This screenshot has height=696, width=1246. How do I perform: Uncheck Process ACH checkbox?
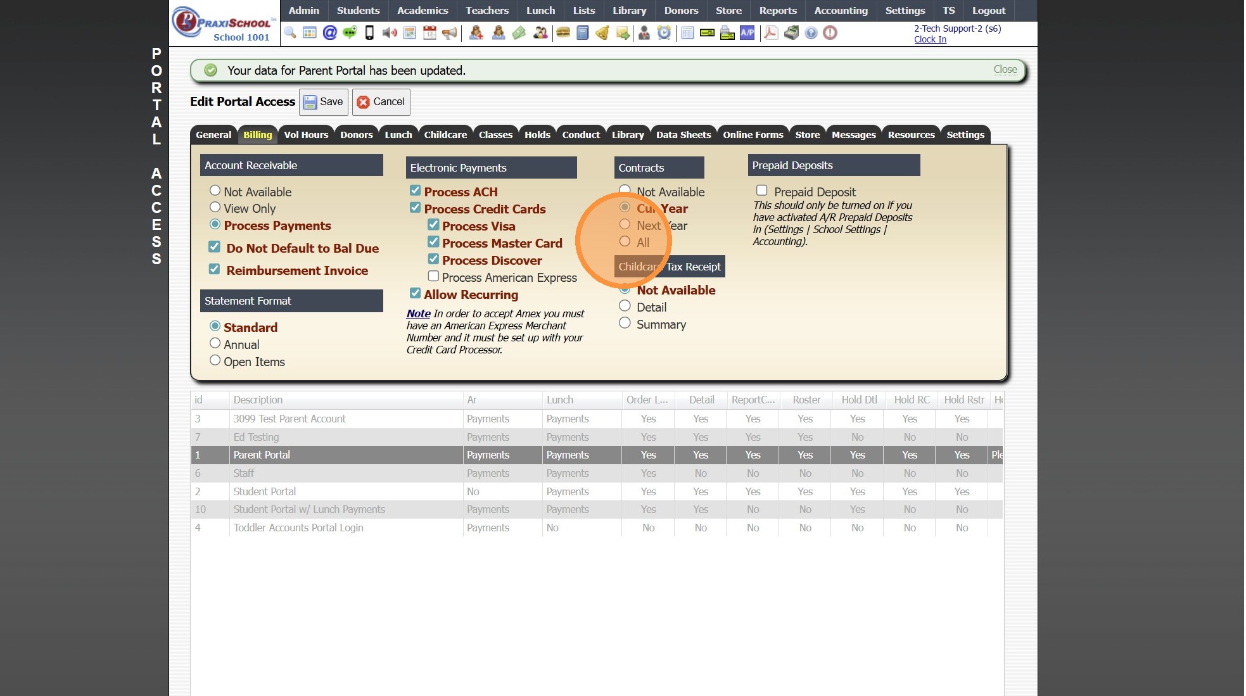(x=416, y=191)
